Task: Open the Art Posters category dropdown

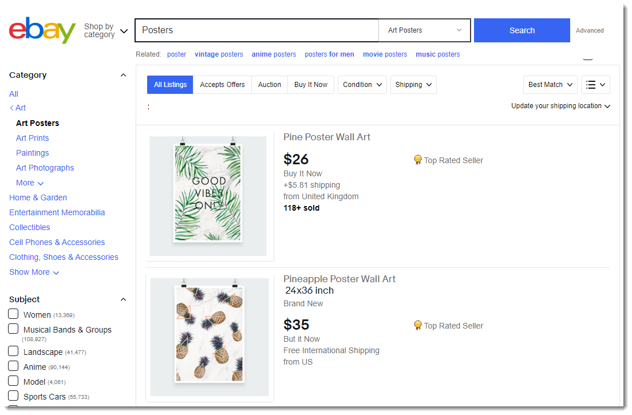Action: coord(424,30)
